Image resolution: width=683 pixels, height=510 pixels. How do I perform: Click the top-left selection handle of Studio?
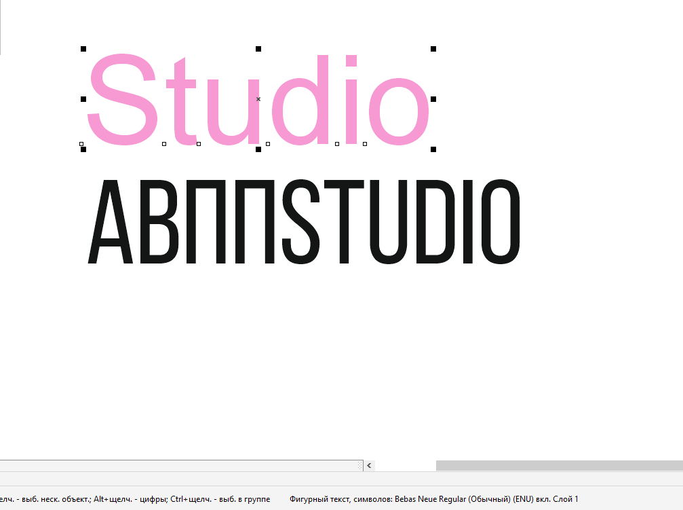pos(83,49)
